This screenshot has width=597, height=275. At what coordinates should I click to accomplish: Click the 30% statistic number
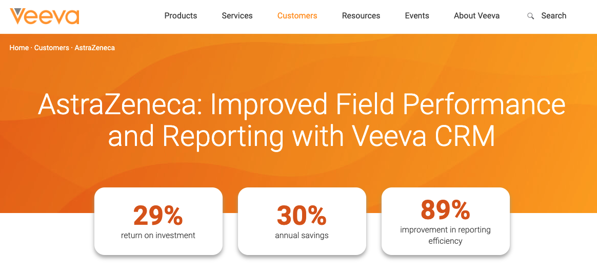click(302, 216)
